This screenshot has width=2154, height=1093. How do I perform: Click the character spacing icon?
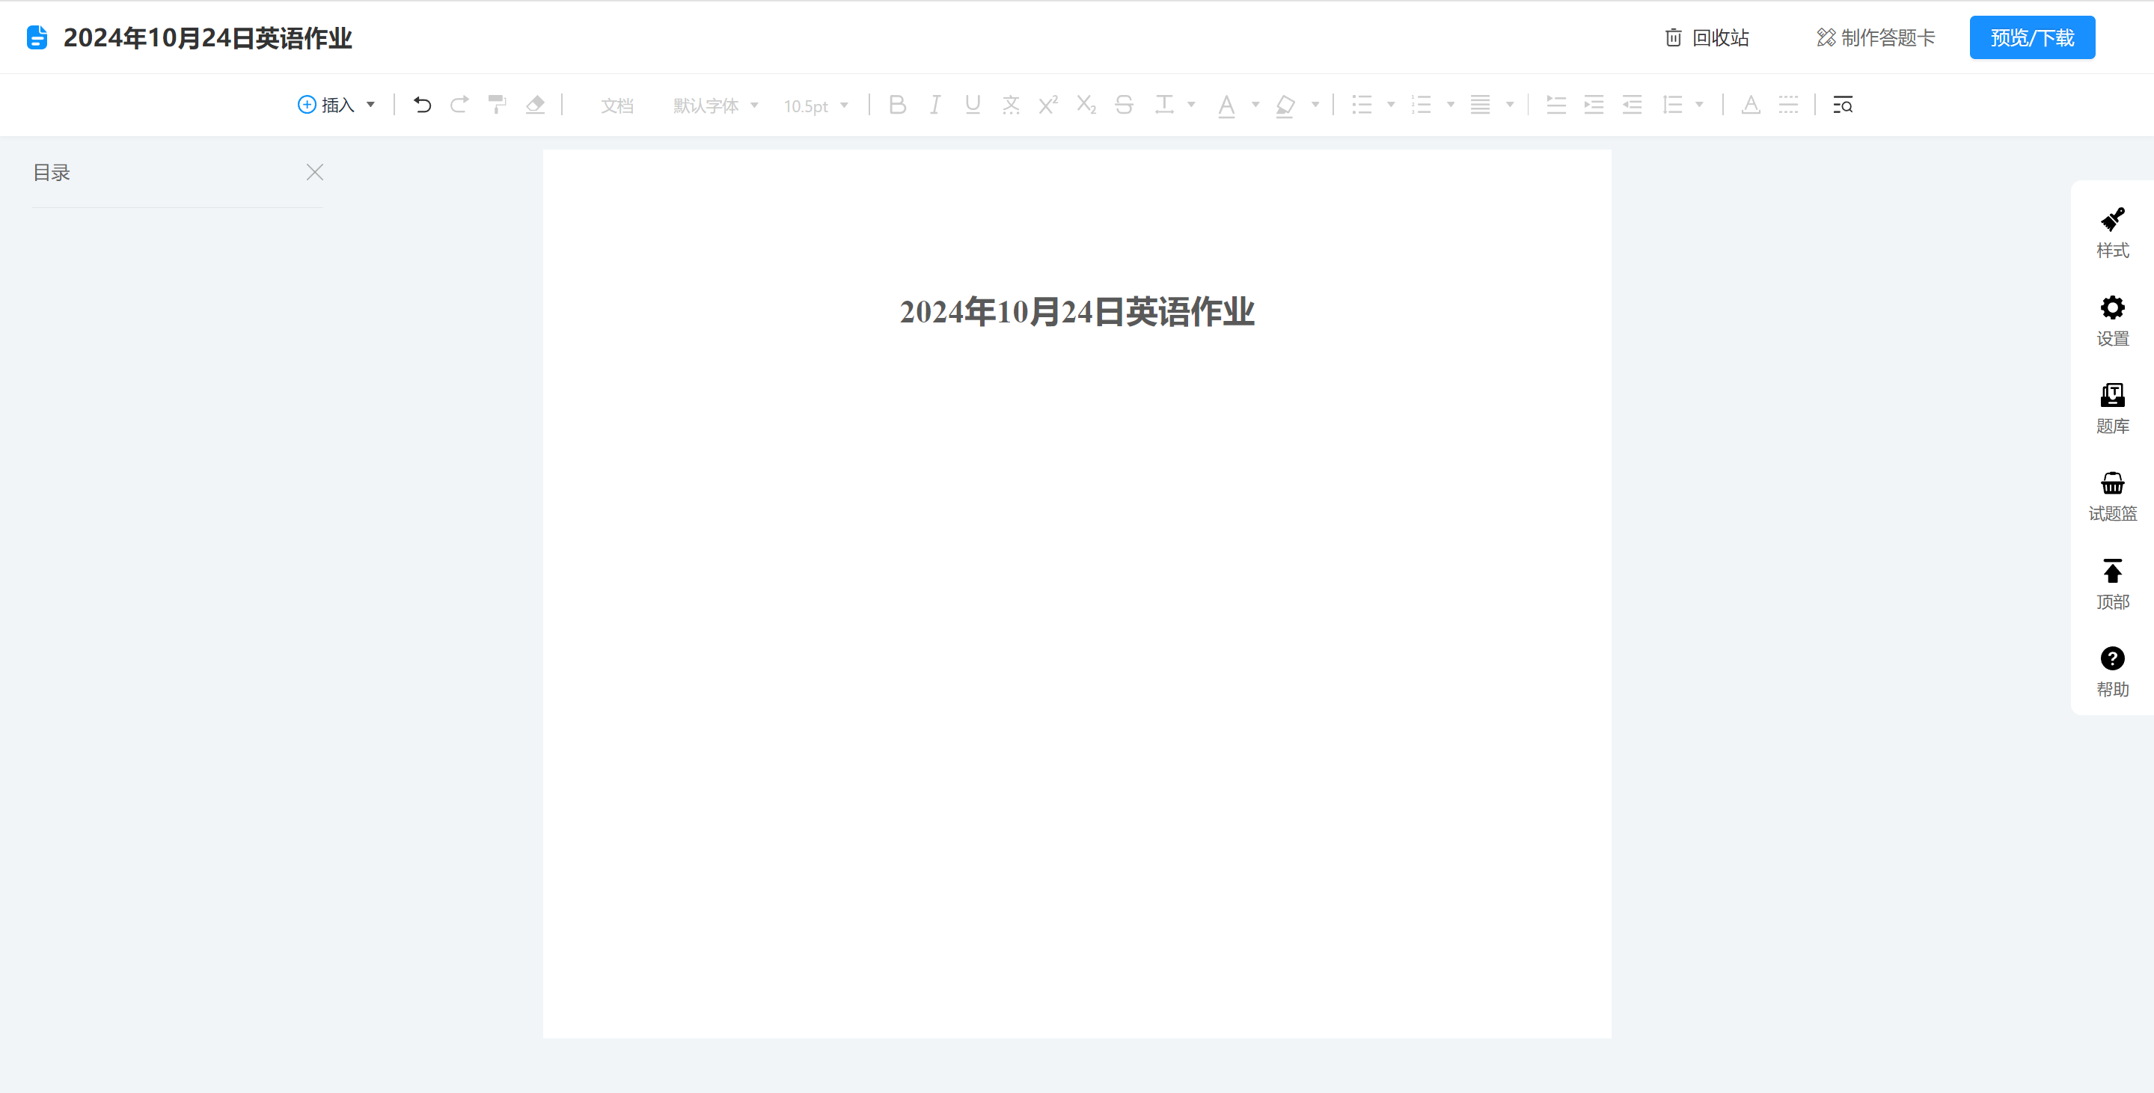click(1164, 105)
